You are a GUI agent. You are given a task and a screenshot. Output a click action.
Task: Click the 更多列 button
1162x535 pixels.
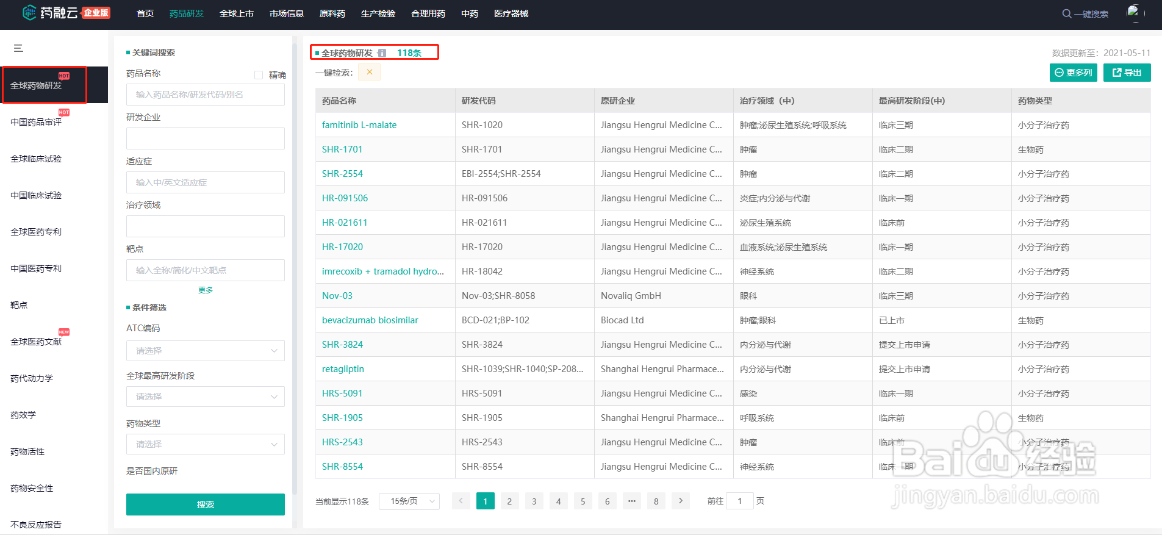point(1074,73)
